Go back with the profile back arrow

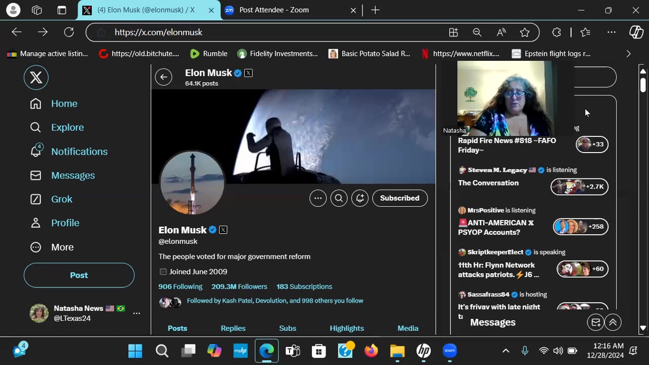click(x=164, y=77)
